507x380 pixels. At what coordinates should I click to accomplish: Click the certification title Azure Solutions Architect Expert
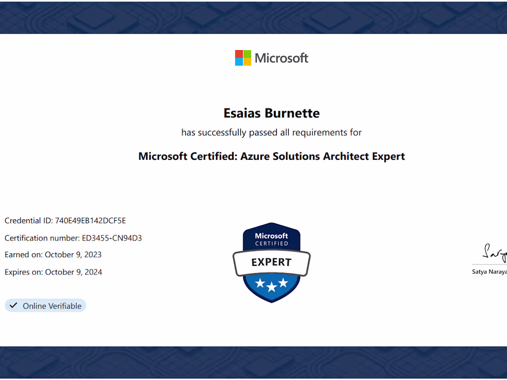(271, 156)
